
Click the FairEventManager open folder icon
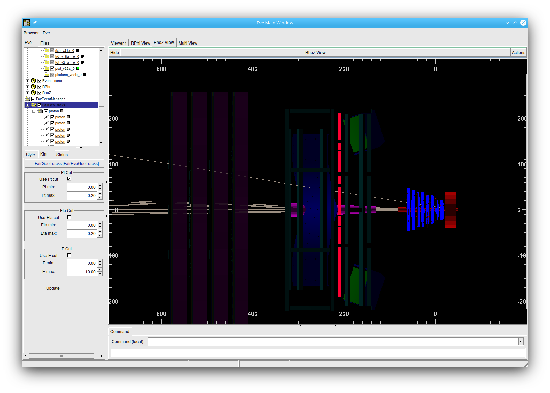(27, 99)
